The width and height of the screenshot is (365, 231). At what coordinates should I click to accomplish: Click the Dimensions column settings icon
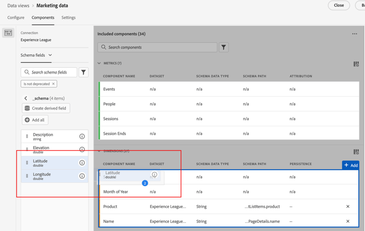(356, 152)
